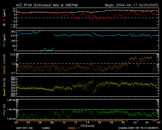Click the '180' tick on Phi axis
Image resolution: width=162 pixels, height=130 pixels.
point(13,41)
